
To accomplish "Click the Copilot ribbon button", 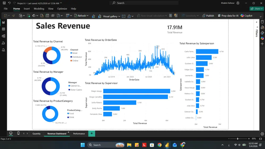I will [x=246, y=16].
